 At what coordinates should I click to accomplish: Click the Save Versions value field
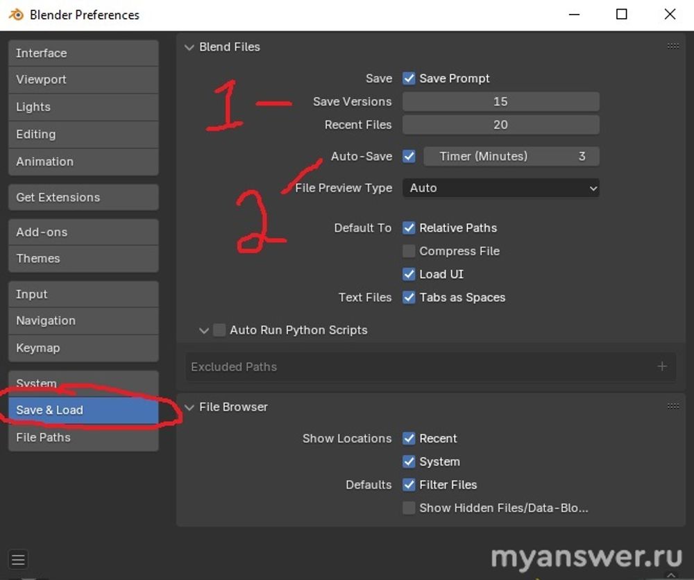[500, 101]
